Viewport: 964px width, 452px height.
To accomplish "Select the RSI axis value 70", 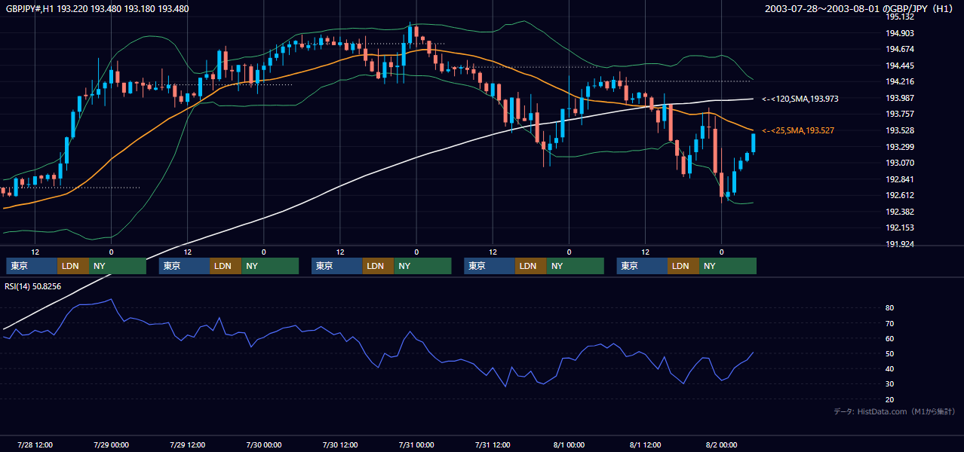I will click(x=889, y=323).
